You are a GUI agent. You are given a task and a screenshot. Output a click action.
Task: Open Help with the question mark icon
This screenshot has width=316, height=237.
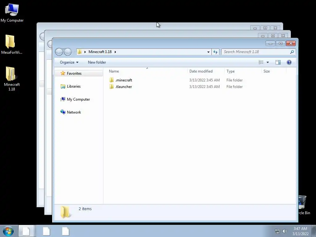[289, 62]
